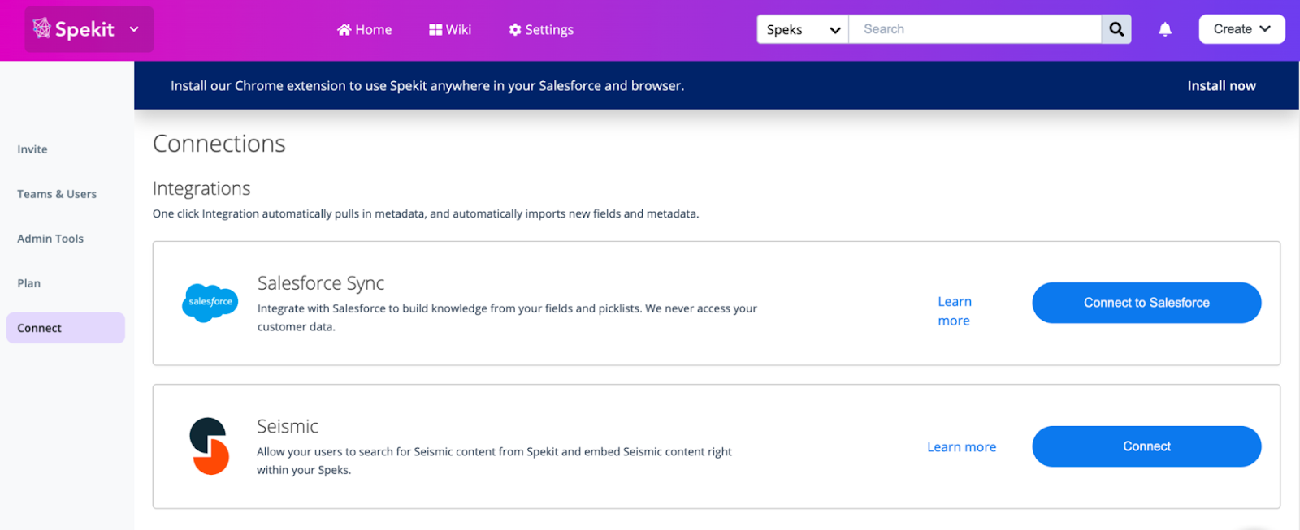Open Admin Tools in the sidebar
The image size is (1300, 530).
coord(50,239)
